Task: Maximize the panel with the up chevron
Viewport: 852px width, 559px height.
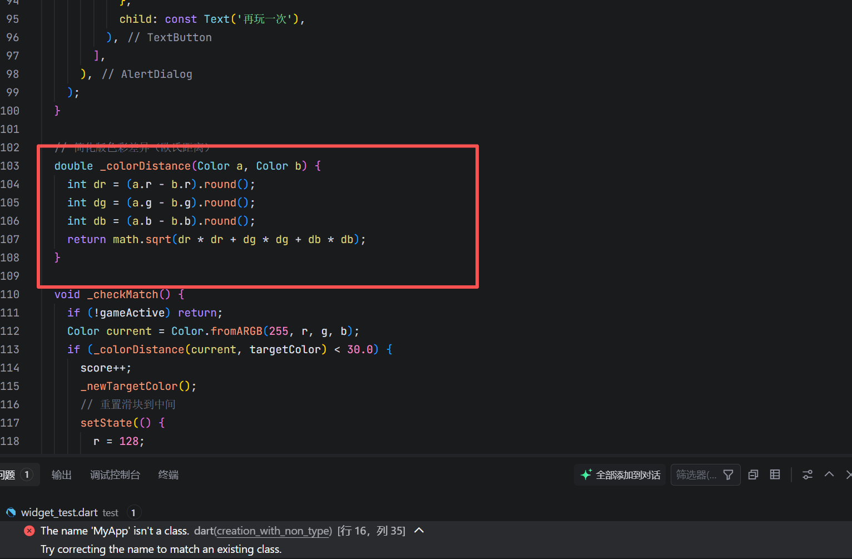Action: pos(829,474)
